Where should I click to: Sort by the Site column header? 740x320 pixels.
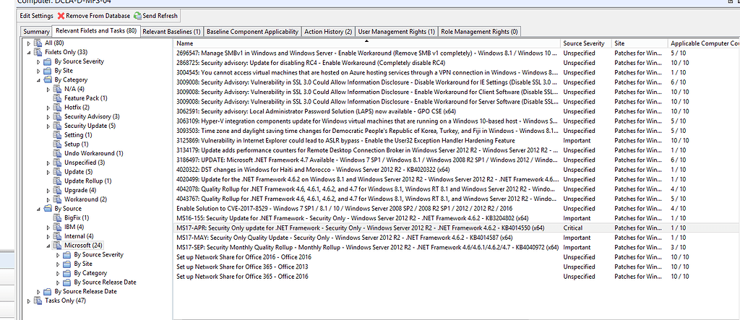(640, 43)
